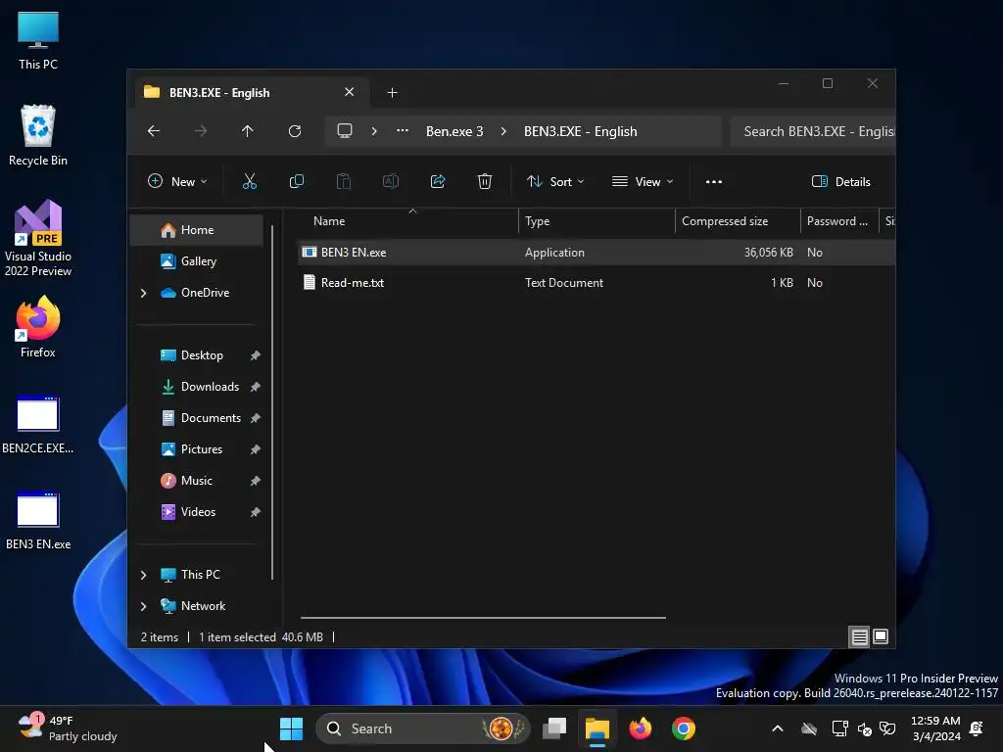
Task: Select the BEN2CE.EXE desktop icon
Action: coord(38,425)
